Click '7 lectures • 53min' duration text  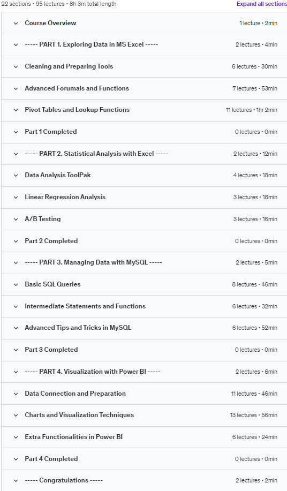pyautogui.click(x=255, y=89)
